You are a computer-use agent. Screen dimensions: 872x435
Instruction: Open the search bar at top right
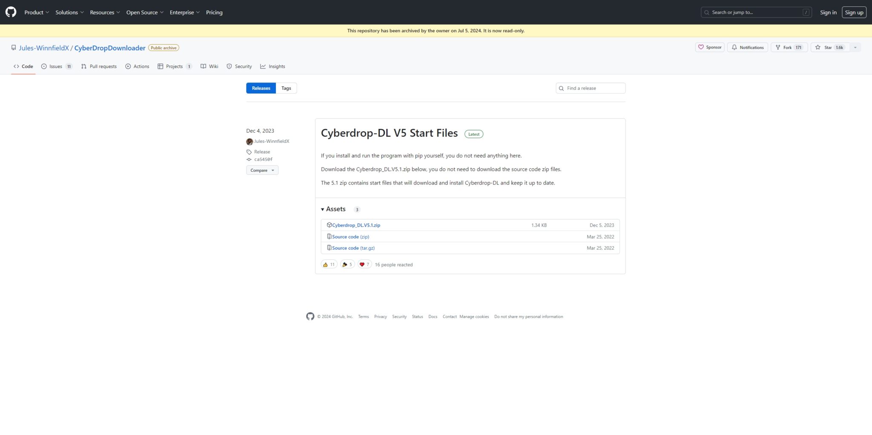click(756, 12)
